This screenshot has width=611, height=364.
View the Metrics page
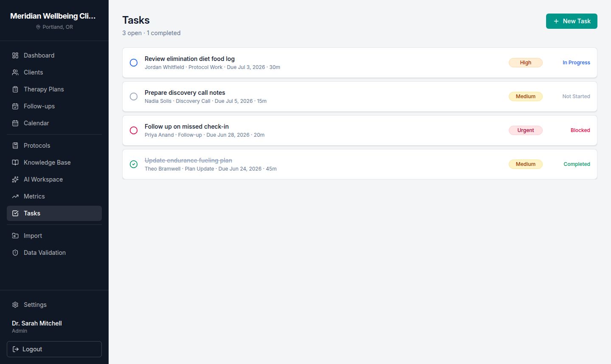54,196
